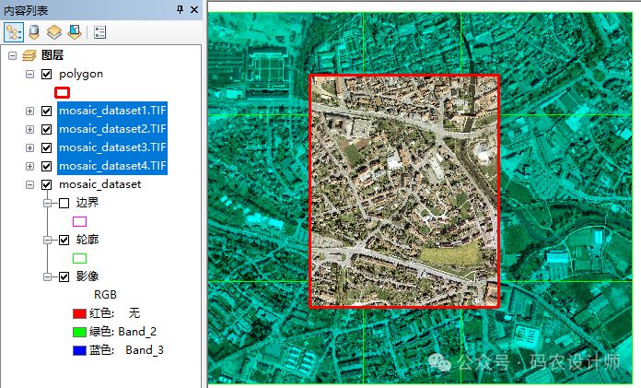This screenshot has width=641, height=388.
Task: Pin the 内容列表 panel with pushpin icon
Action: [x=181, y=9]
